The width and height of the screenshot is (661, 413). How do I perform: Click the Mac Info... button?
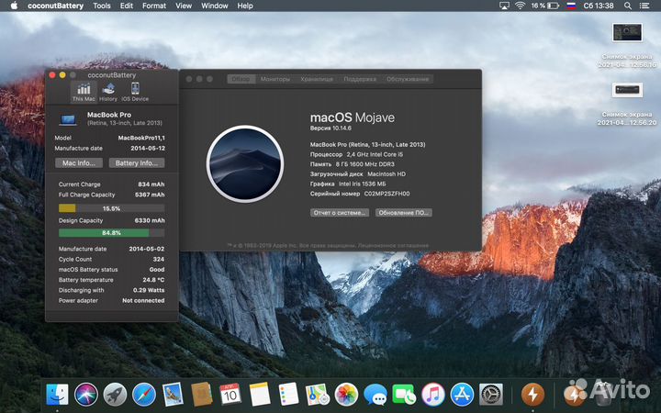point(79,163)
